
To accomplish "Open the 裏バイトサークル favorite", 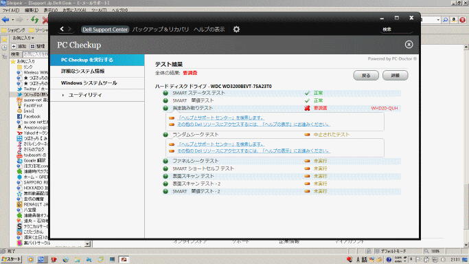I will tap(33, 243).
